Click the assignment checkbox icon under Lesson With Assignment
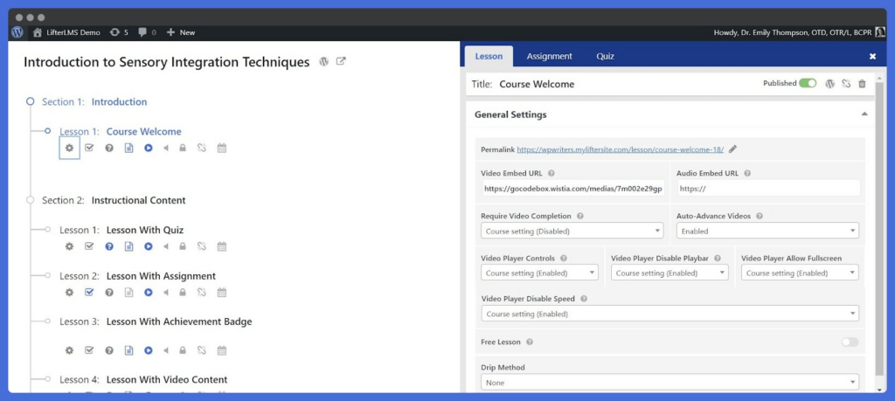 pos(89,292)
